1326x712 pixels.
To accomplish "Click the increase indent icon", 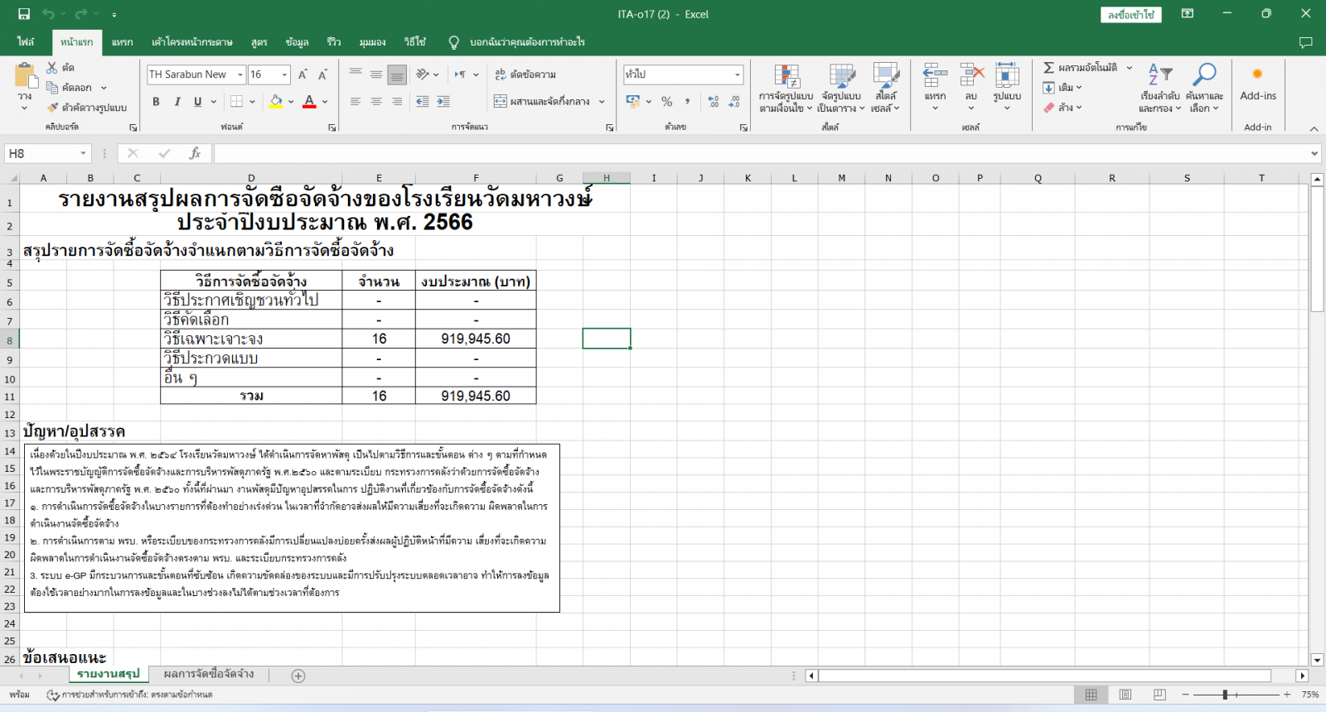I will [x=443, y=101].
